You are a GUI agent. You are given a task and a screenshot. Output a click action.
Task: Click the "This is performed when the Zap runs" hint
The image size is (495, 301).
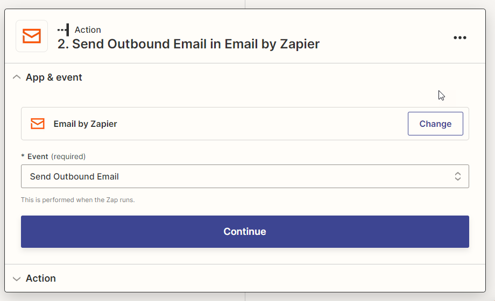tap(77, 200)
